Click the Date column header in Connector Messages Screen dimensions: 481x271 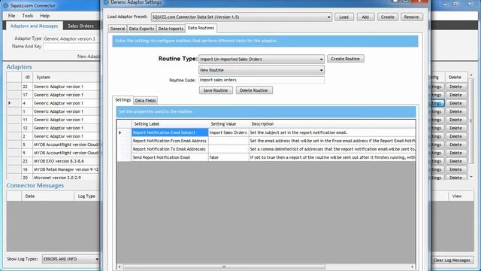point(47,196)
